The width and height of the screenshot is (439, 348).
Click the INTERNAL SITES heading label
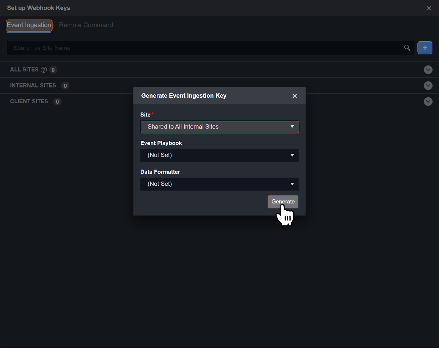[x=33, y=86]
